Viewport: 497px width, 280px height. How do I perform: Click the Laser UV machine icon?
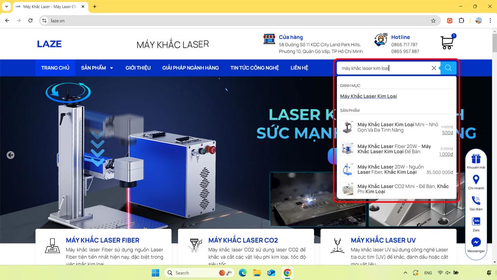pyautogui.click(x=337, y=245)
